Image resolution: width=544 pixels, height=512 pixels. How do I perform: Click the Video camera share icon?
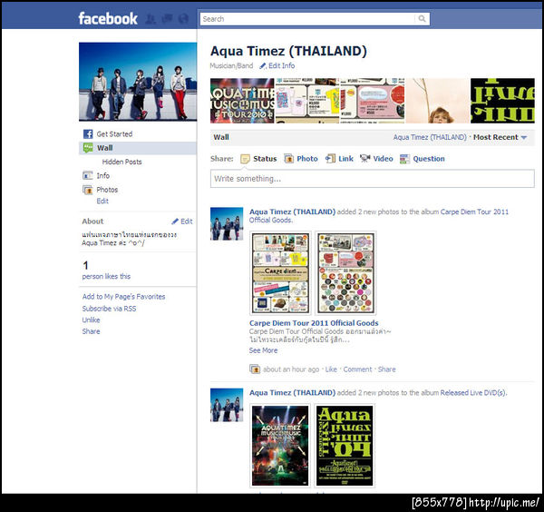(x=365, y=159)
